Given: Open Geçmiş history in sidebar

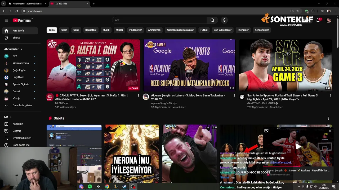Looking at the screenshot, I should coord(20,131).
